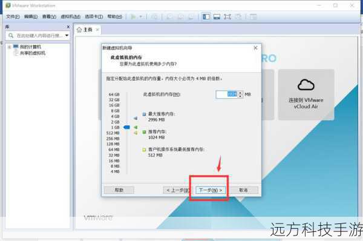The height and width of the screenshot is (241, 363).
Task: Click the show/hide library toolbar icon
Action: (206, 17)
